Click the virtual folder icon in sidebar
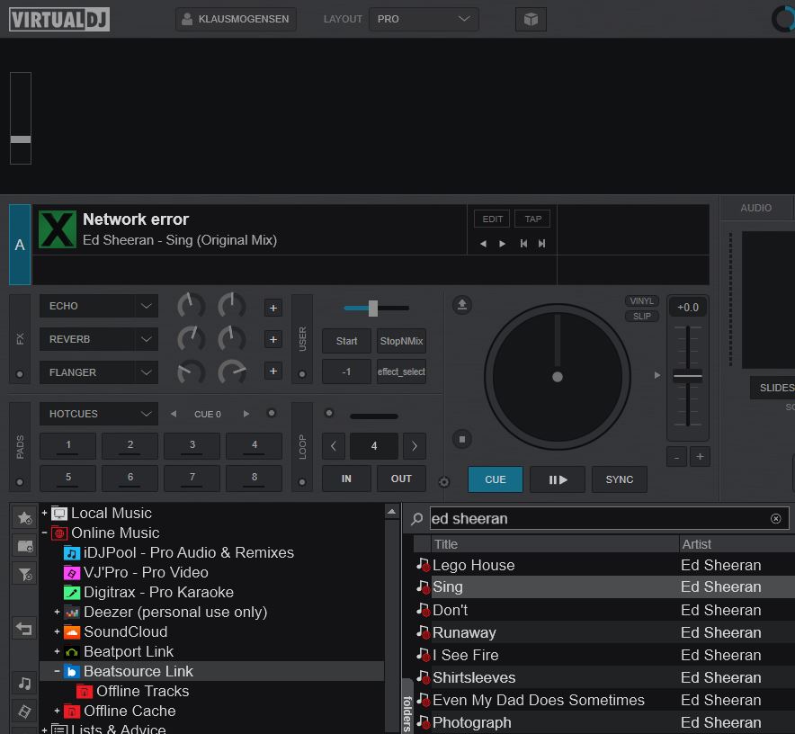 point(24,546)
